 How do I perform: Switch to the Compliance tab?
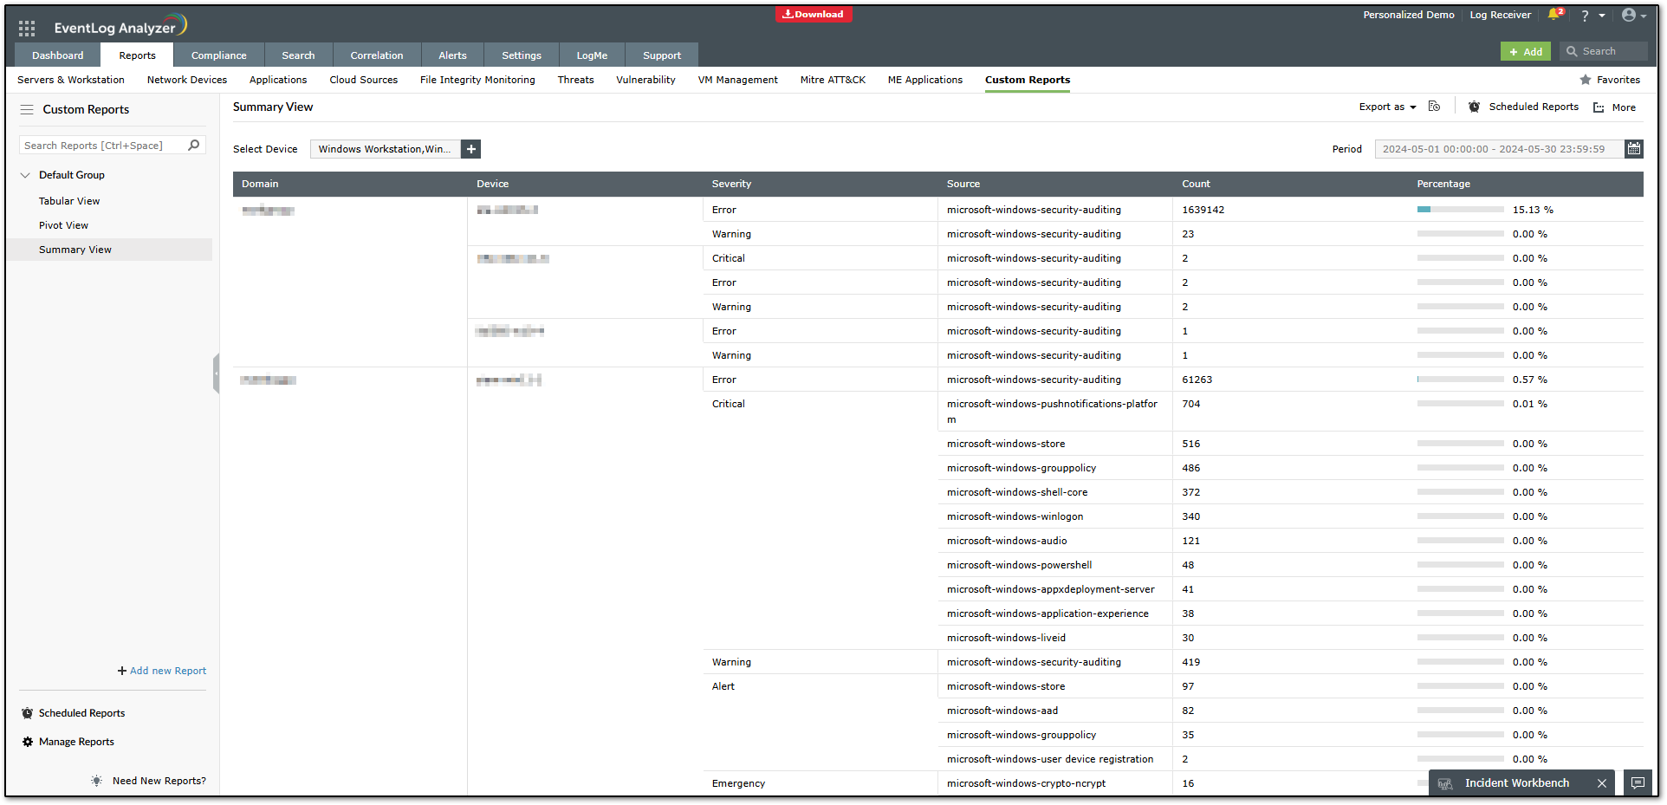click(x=219, y=55)
